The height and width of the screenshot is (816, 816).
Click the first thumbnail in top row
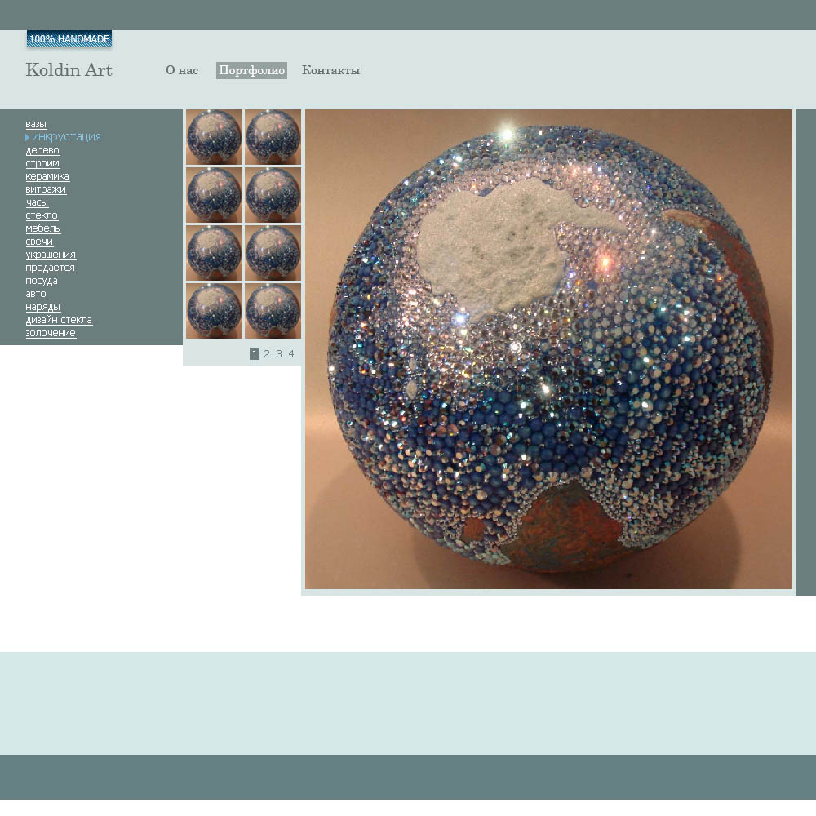coord(214,137)
